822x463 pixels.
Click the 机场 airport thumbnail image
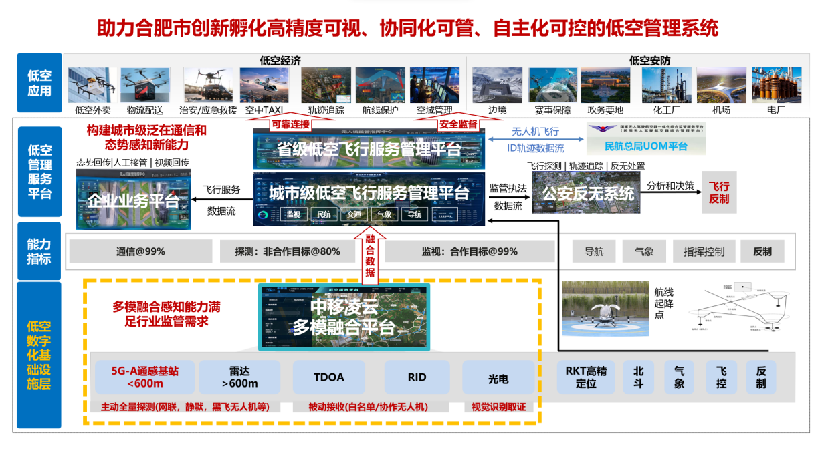tap(721, 85)
